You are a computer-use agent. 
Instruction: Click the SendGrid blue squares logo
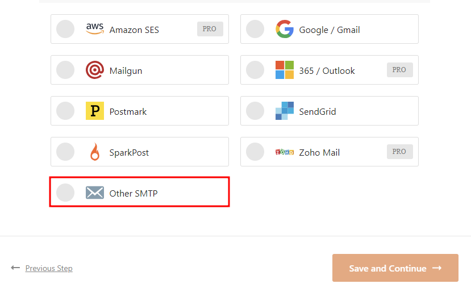coord(285,111)
